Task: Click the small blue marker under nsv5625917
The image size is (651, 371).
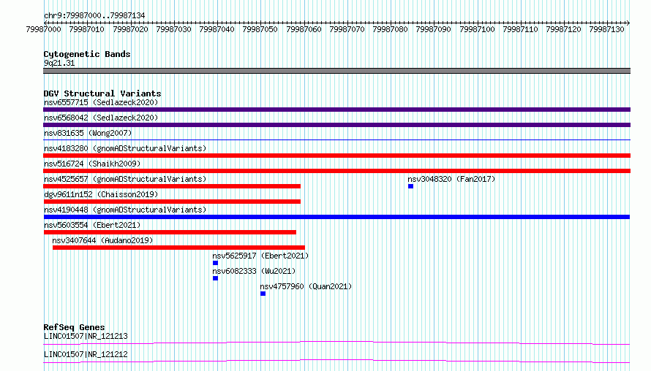Action: click(x=216, y=263)
